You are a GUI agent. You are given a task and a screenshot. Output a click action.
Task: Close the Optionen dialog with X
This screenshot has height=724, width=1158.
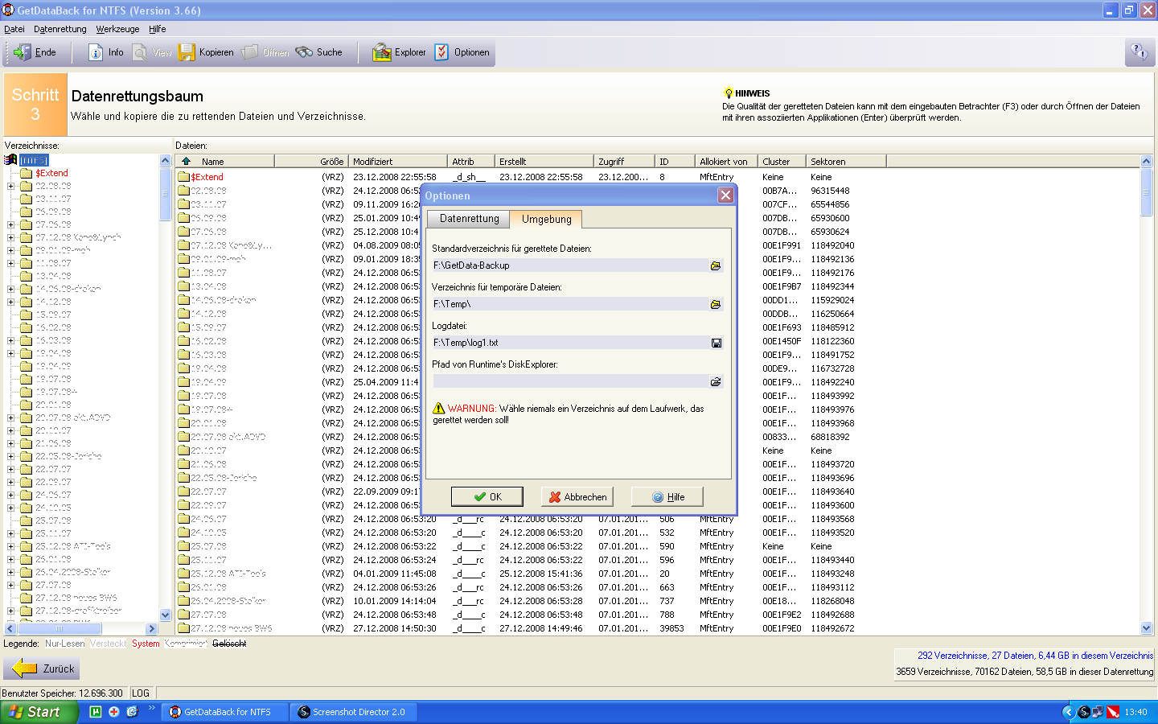tap(725, 195)
